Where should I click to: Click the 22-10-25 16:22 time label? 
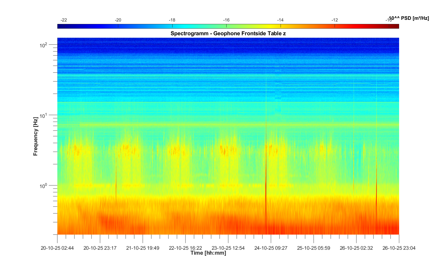(185, 248)
